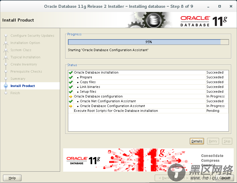Image resolution: width=237 pixels, height=183 pixels.
Task: Click the Oracle 11g promotional banner
Action: point(148,160)
